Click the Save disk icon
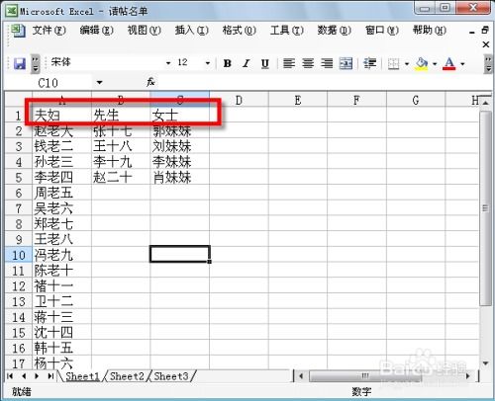This screenshot has height=401, width=495. 20,63
